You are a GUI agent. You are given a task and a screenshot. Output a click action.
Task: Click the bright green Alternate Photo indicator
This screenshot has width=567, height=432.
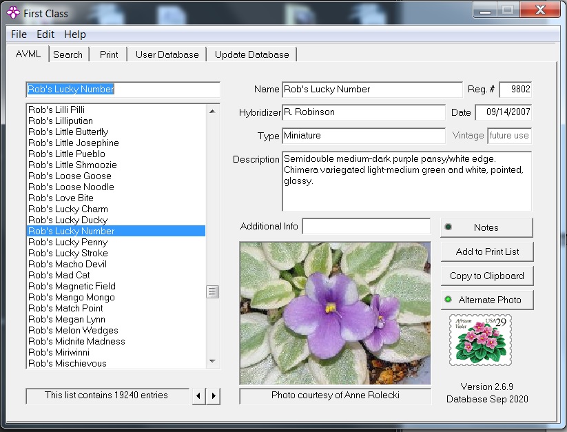click(448, 299)
